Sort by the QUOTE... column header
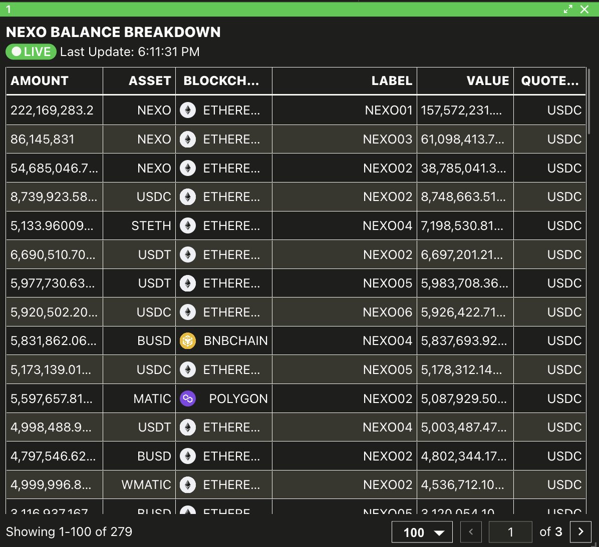Image resolution: width=599 pixels, height=547 pixels. click(x=550, y=81)
